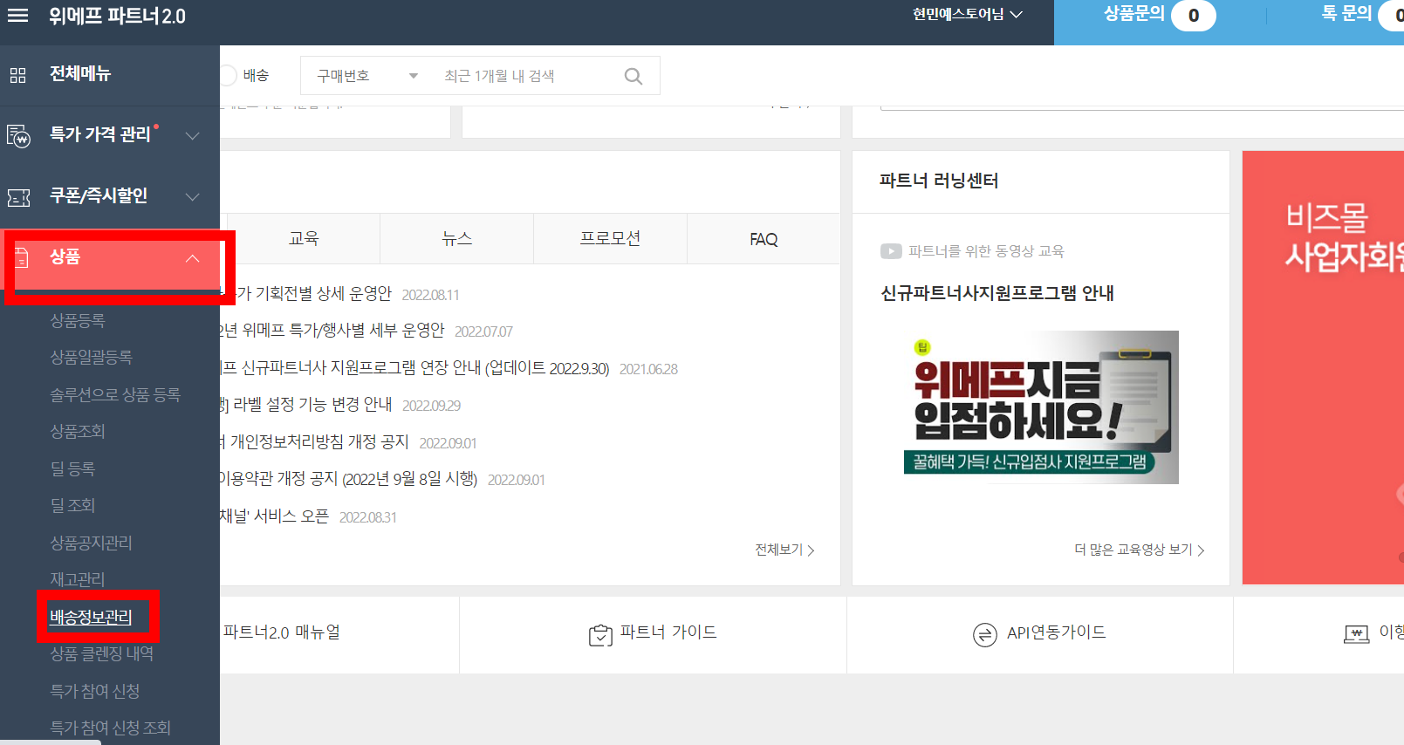The height and width of the screenshot is (745, 1404).
Task: Open the hamburger menu icon
Action: [x=17, y=16]
